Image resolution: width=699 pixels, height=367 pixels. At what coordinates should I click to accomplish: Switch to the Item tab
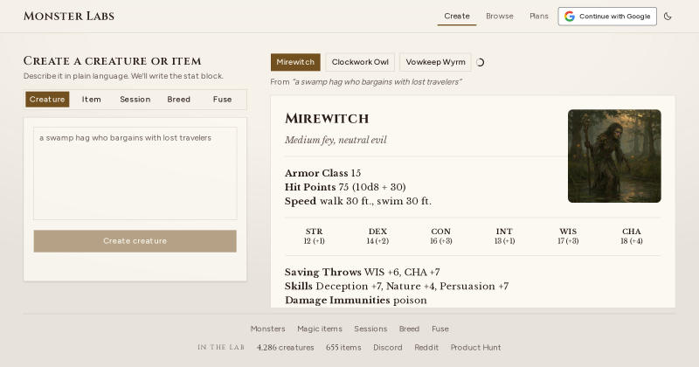point(91,100)
